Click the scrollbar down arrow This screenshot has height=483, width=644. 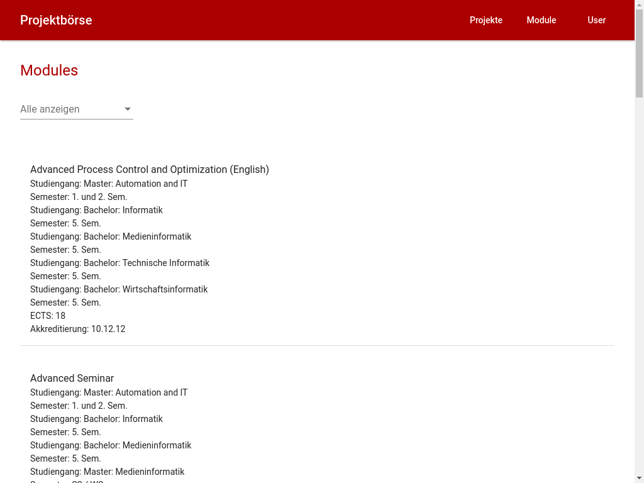[x=639, y=479]
